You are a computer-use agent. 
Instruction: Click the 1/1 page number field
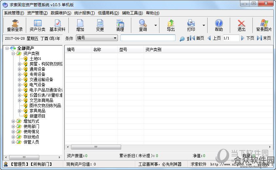(231, 38)
